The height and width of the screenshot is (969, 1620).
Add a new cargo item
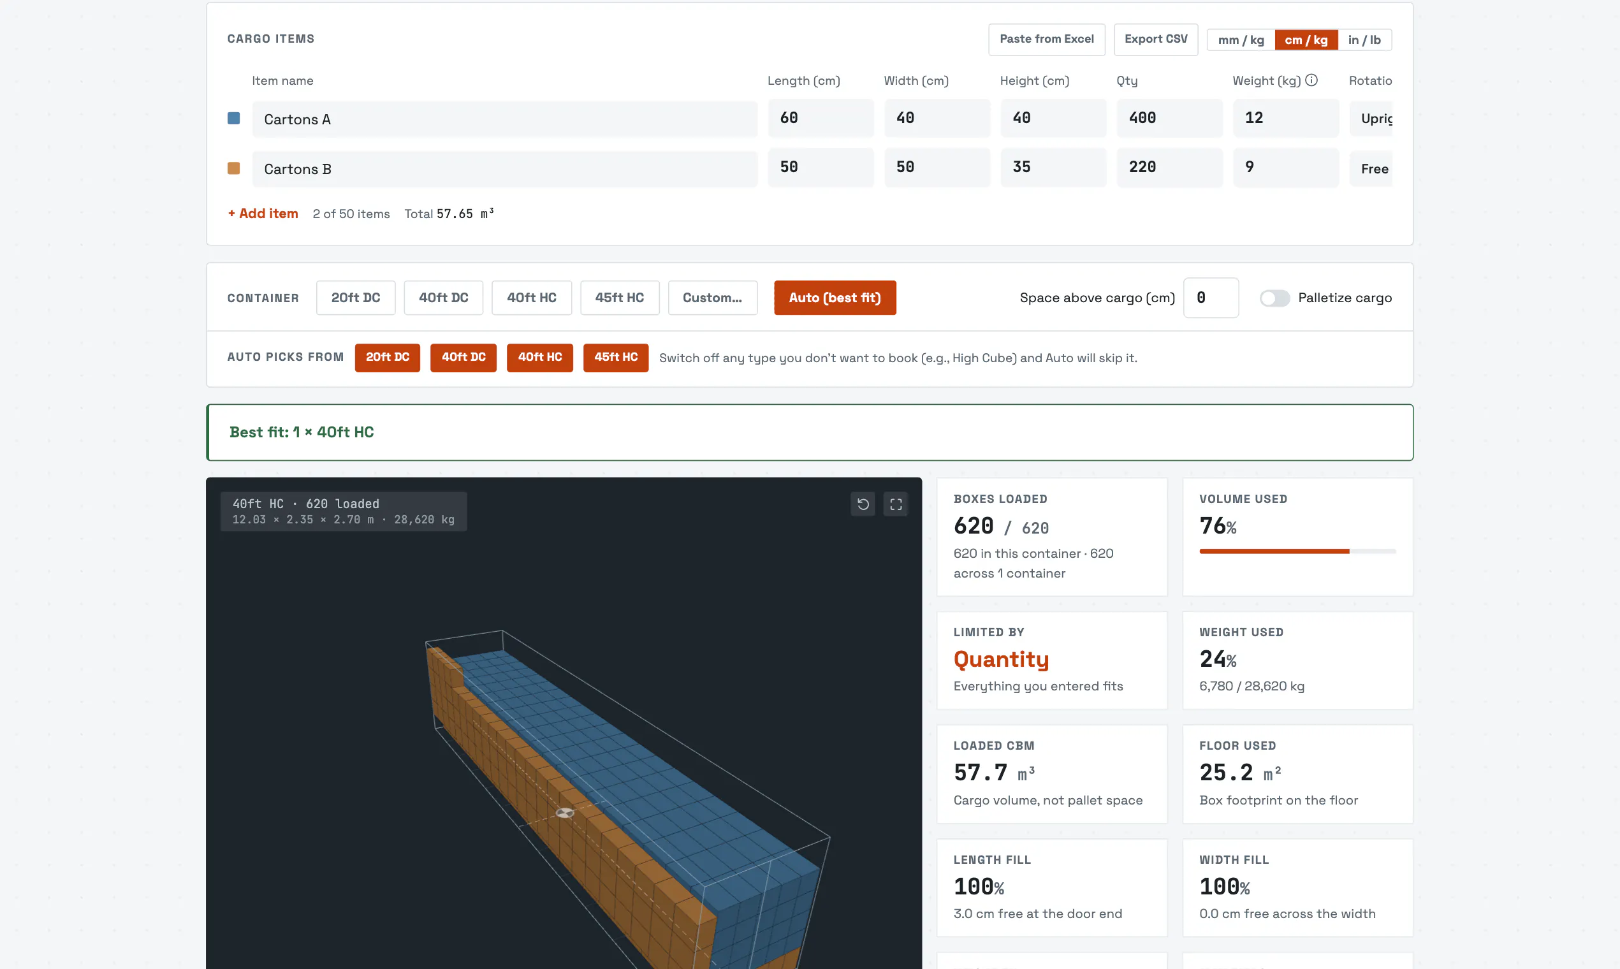(263, 214)
